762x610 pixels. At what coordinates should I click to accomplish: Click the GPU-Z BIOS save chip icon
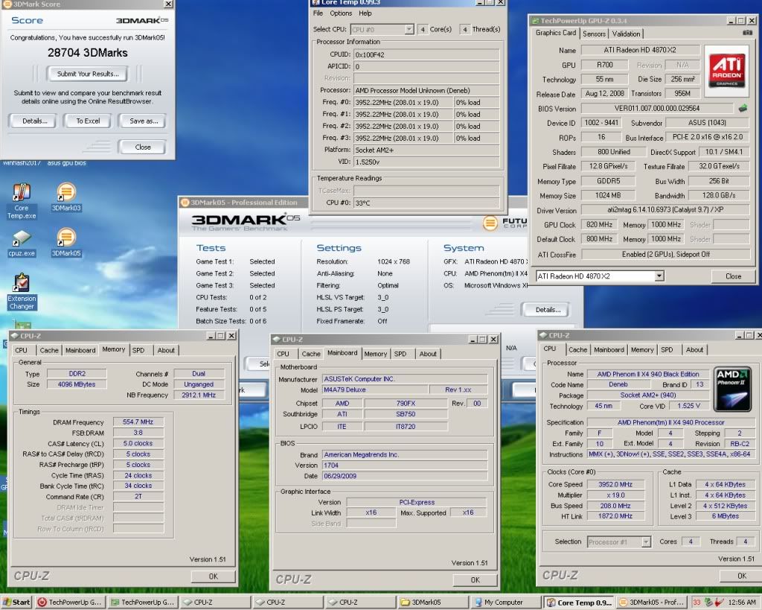pos(743,109)
